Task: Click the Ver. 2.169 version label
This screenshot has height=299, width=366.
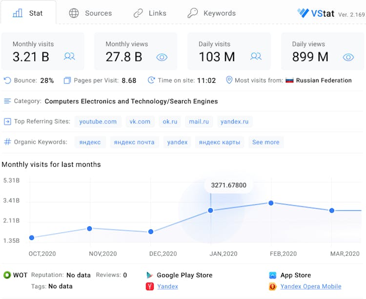Action: pyautogui.click(x=351, y=15)
